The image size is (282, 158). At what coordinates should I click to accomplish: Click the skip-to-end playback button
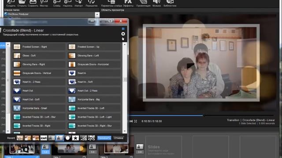tap(131, 121)
